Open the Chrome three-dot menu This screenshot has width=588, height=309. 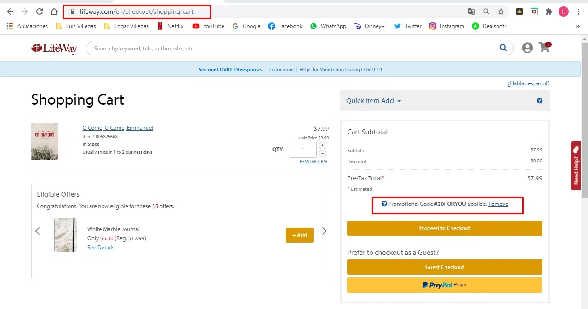[x=578, y=11]
